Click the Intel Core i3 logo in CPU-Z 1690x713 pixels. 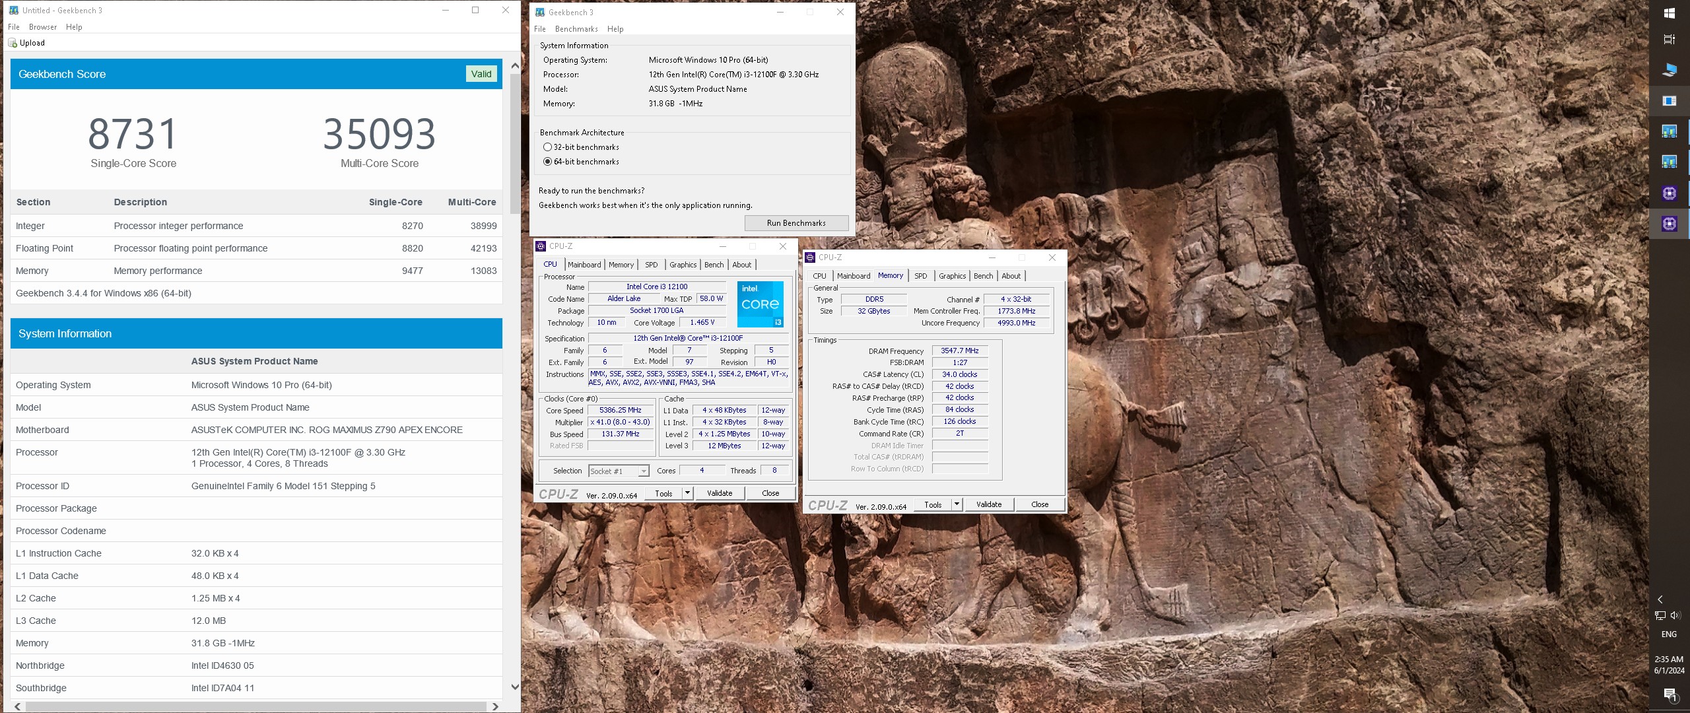pos(760,304)
